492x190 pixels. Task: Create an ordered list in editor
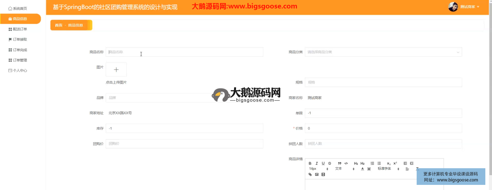coord(372,163)
